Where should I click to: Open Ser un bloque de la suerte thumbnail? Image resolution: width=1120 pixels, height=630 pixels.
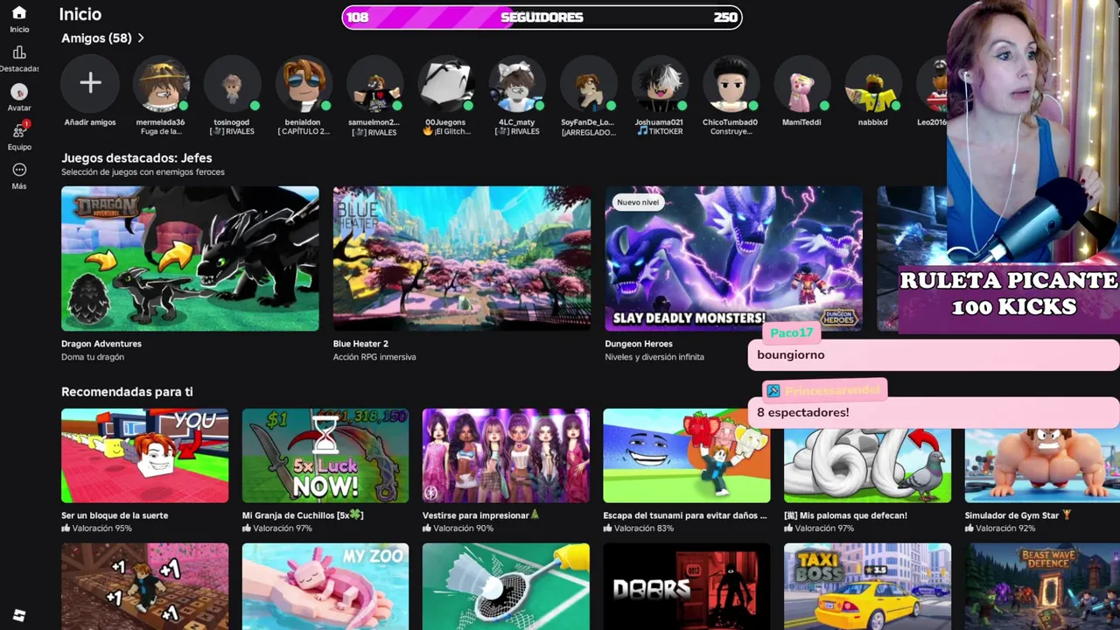tap(144, 455)
